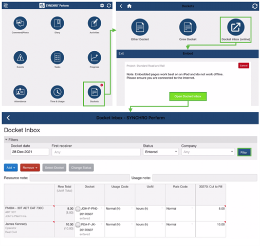Click the First receiver field

pos(96,152)
